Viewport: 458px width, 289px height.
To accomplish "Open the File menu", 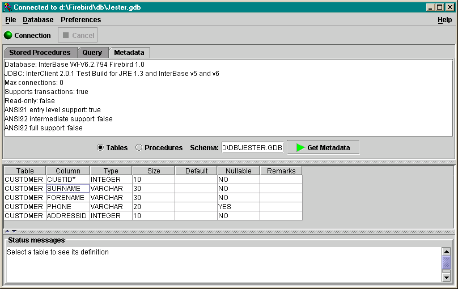I will click(11, 20).
